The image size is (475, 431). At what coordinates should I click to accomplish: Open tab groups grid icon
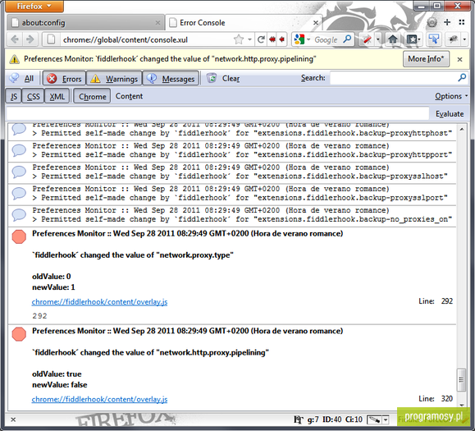462,22
